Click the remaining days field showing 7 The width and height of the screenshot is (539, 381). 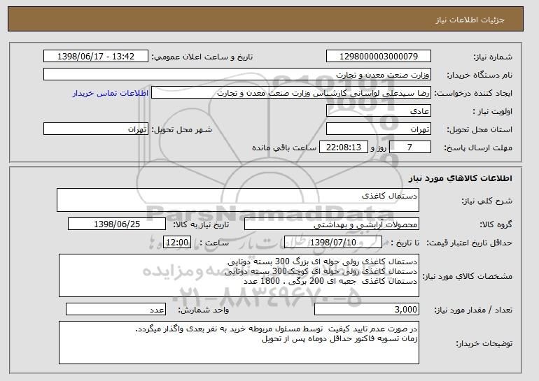[x=409, y=148]
